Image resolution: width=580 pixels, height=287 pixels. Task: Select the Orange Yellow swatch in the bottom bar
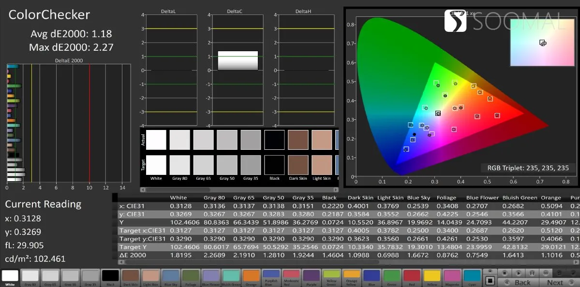click(x=351, y=277)
